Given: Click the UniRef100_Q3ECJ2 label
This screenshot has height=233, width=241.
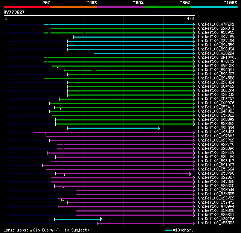Looking at the screenshot, I should click(x=216, y=95).
